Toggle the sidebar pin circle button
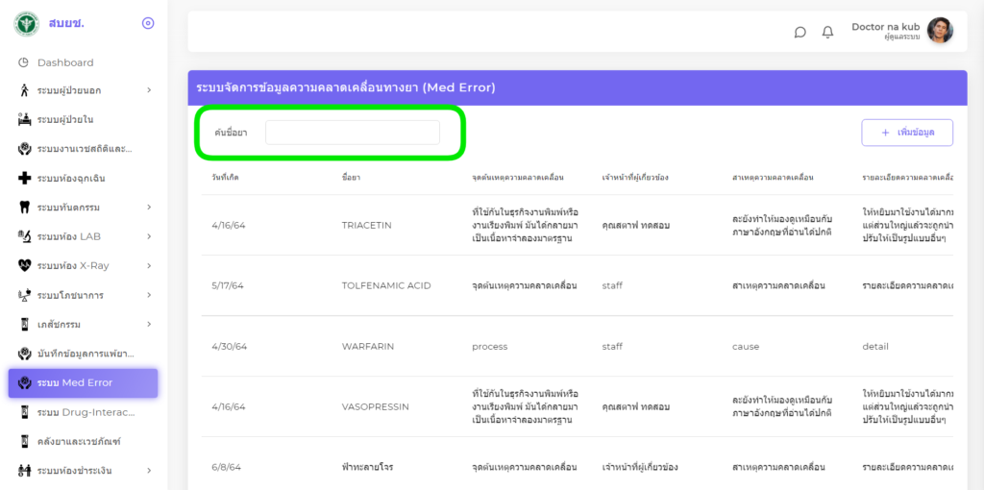984x490 pixels. point(147,23)
